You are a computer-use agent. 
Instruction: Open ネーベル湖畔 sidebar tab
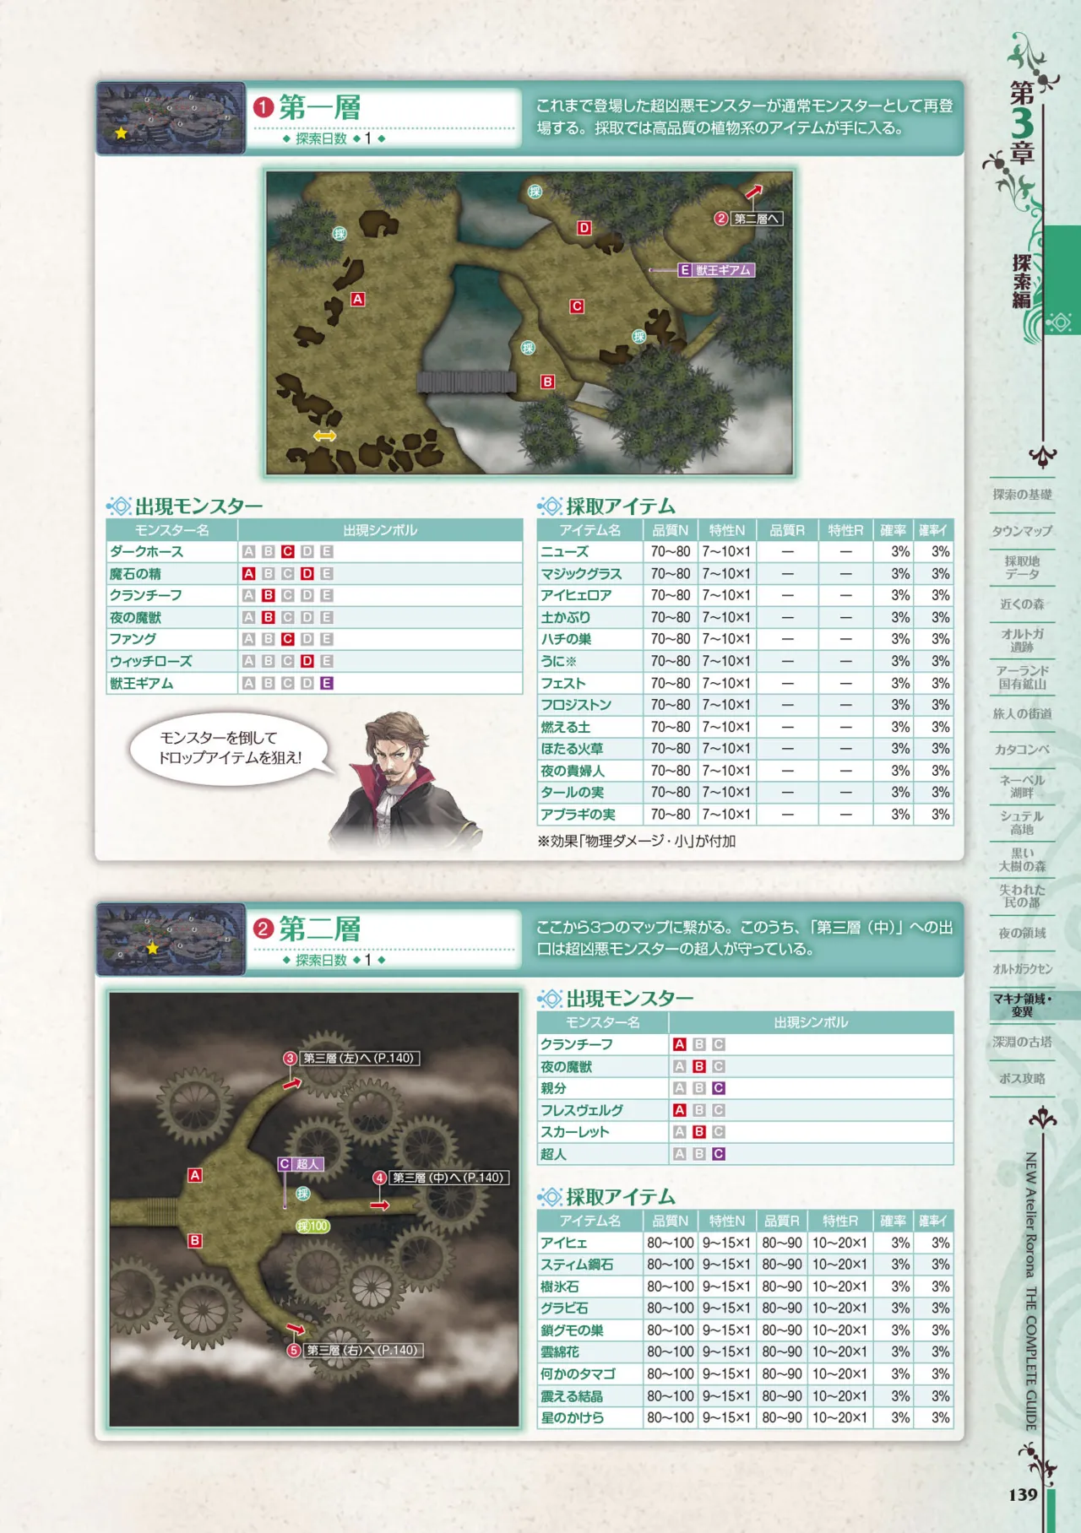pyautogui.click(x=1023, y=786)
